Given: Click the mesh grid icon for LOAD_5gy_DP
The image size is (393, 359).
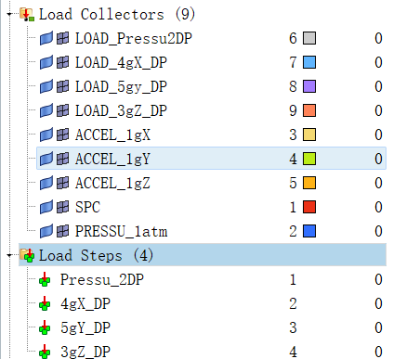Looking at the screenshot, I should coord(63,86).
